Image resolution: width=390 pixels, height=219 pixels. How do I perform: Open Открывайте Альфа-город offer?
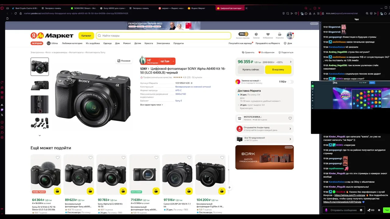pyautogui.click(x=264, y=129)
